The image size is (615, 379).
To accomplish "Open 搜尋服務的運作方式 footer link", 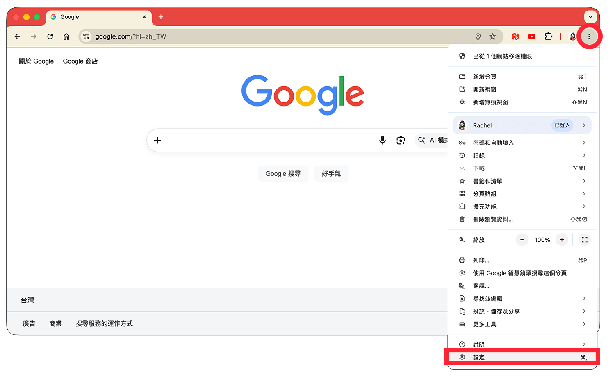I will tap(104, 324).
